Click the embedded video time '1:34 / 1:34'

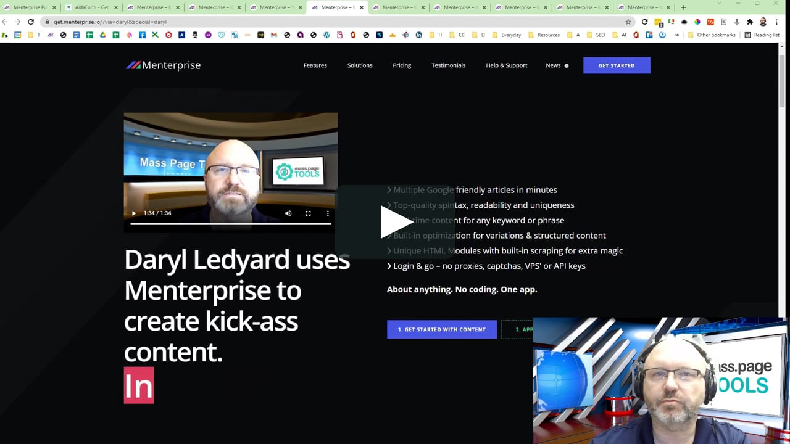157,213
